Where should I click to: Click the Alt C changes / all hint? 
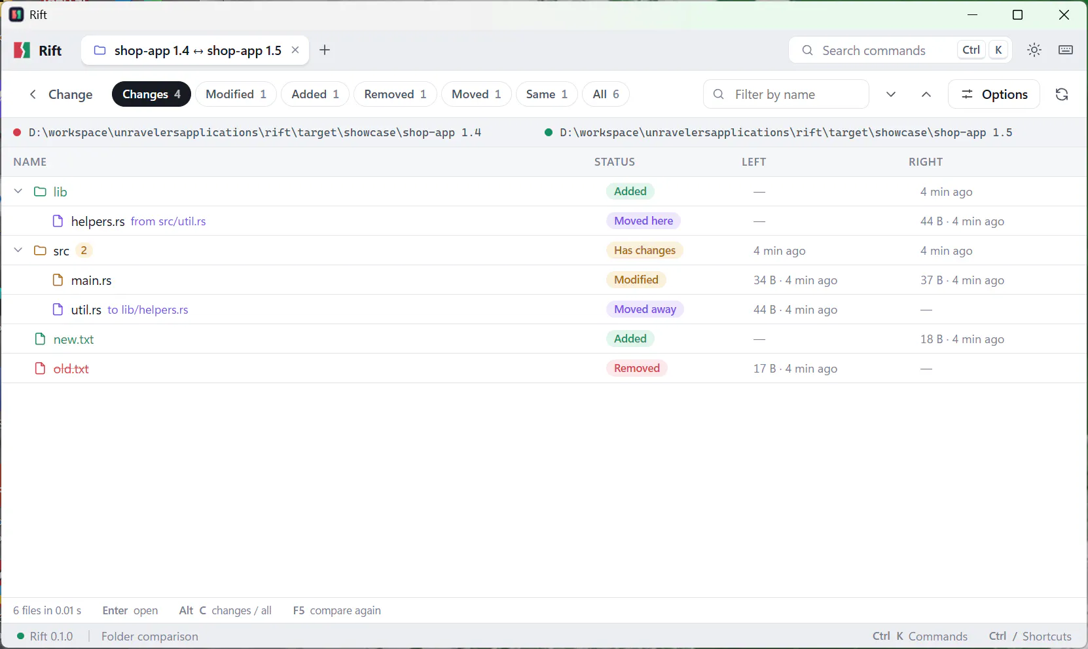point(225,610)
